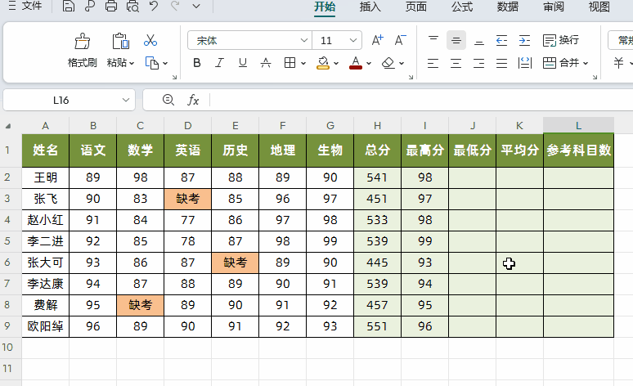Click the Name Box showing L16
The width and height of the screenshot is (633, 386).
61,100
